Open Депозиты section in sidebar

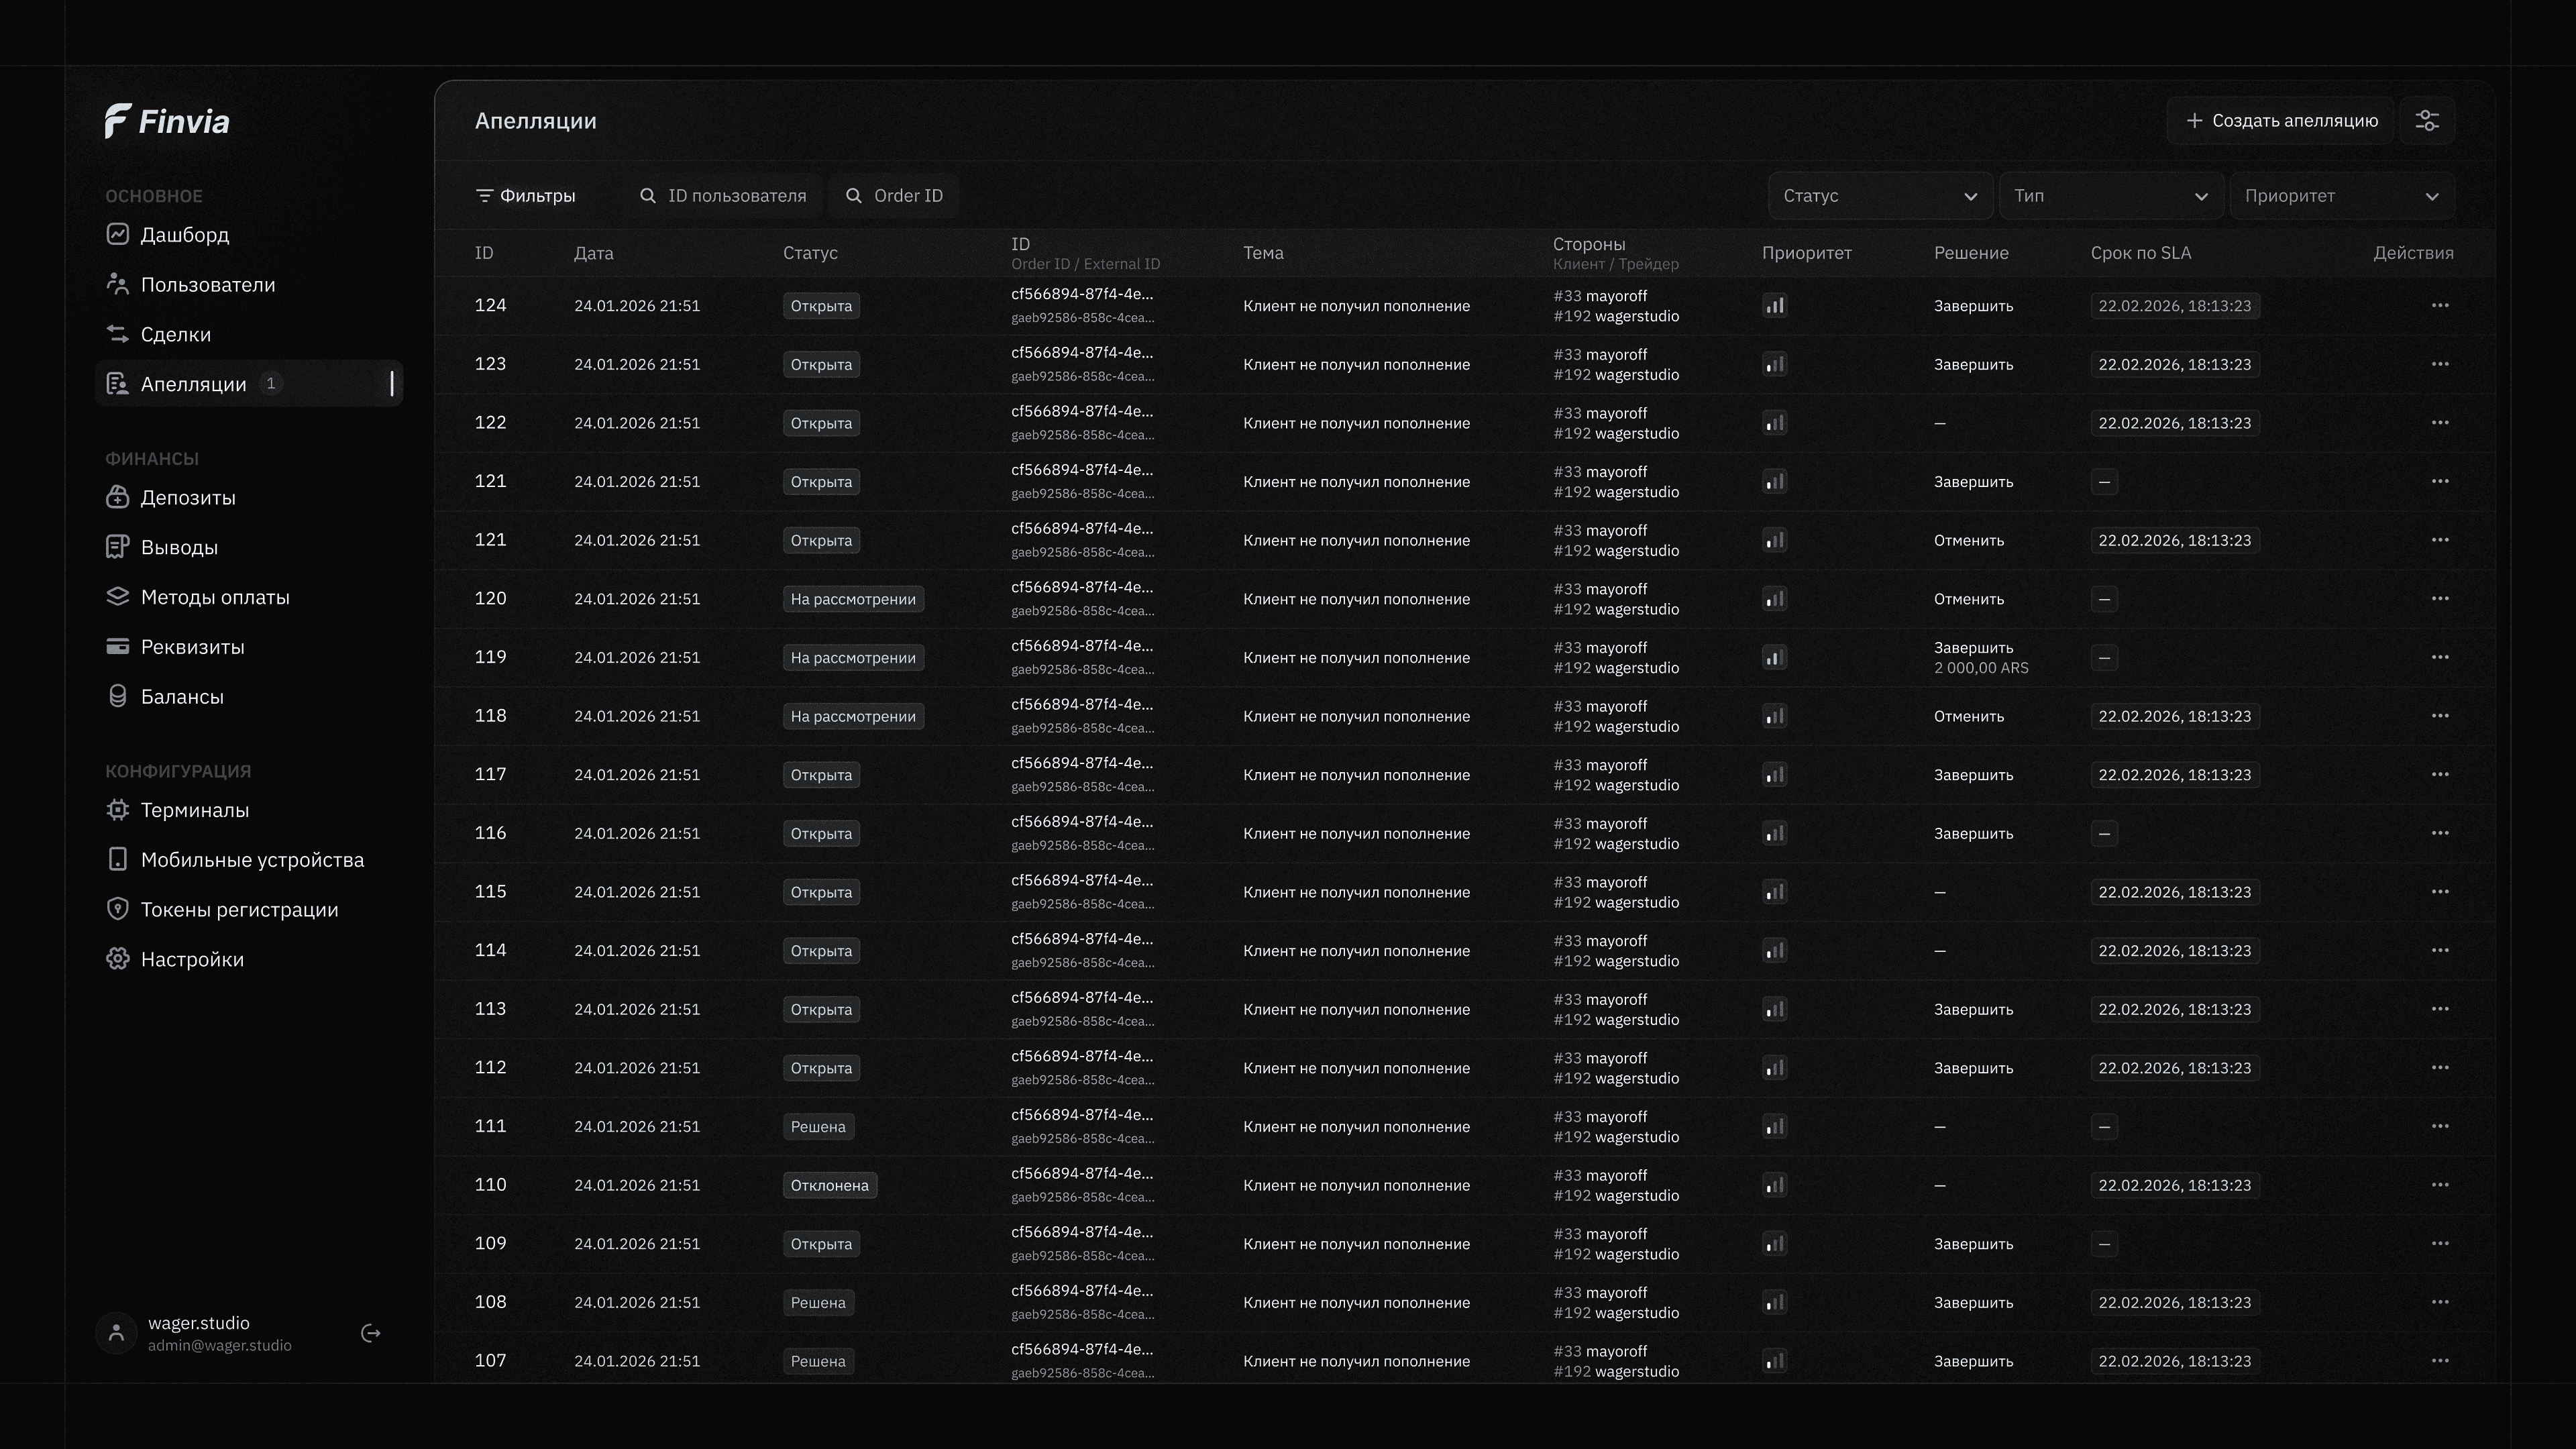click(x=188, y=498)
